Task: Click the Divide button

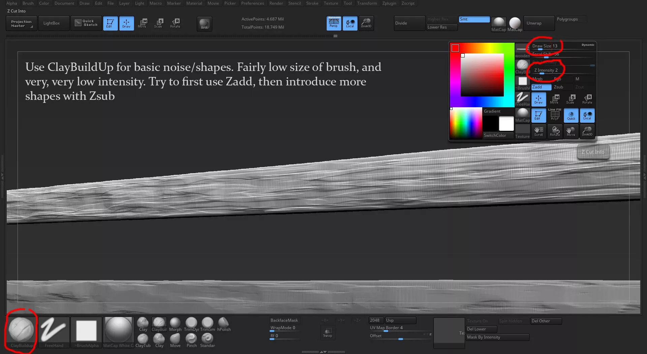Action: [409, 23]
